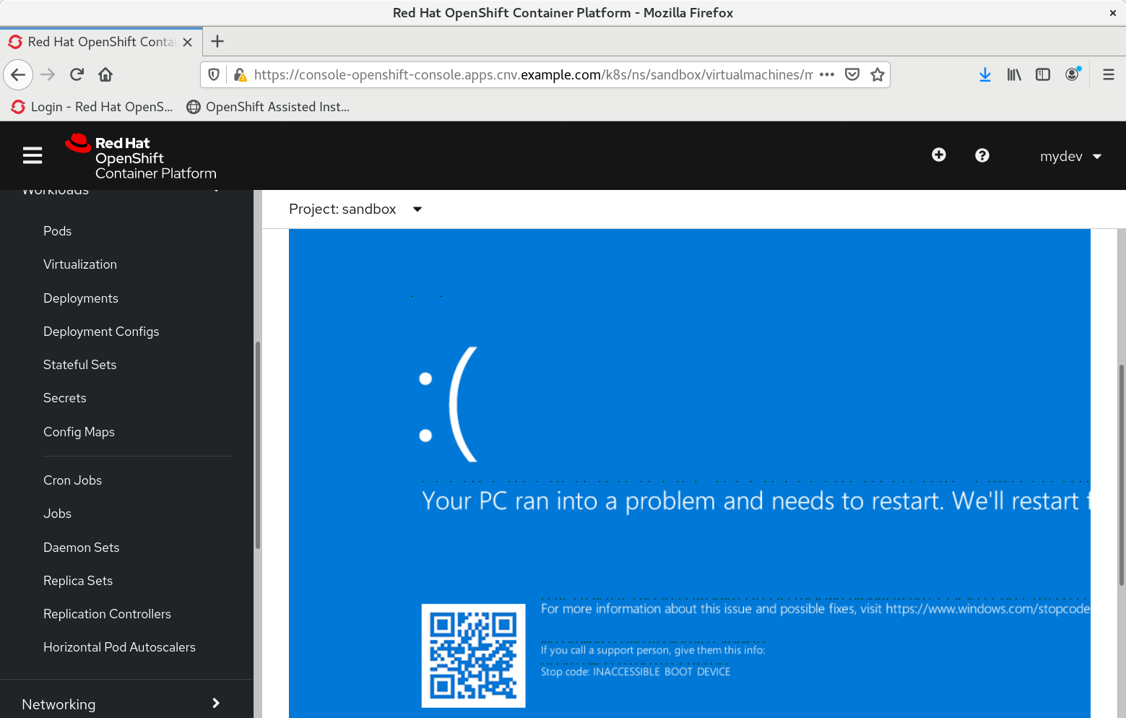This screenshot has width=1126, height=718.
Task: Open a new browser tab
Action: 217,42
